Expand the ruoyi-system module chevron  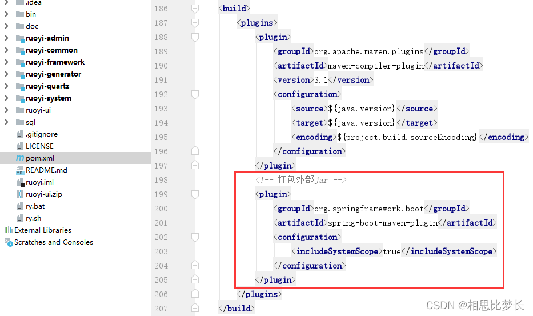6,98
